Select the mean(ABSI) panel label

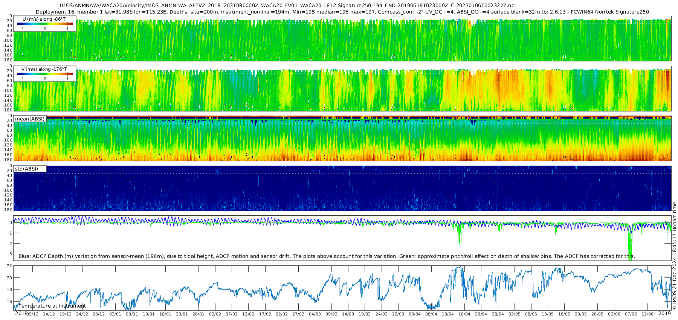pyautogui.click(x=30, y=119)
